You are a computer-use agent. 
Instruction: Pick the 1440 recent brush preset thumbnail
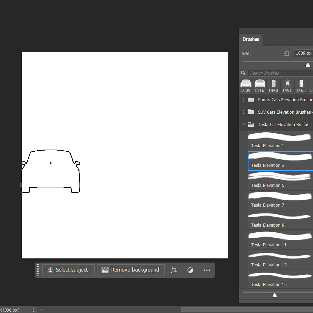(x=273, y=86)
